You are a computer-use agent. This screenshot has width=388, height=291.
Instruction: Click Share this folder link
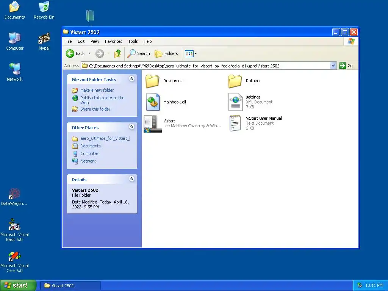(x=95, y=109)
